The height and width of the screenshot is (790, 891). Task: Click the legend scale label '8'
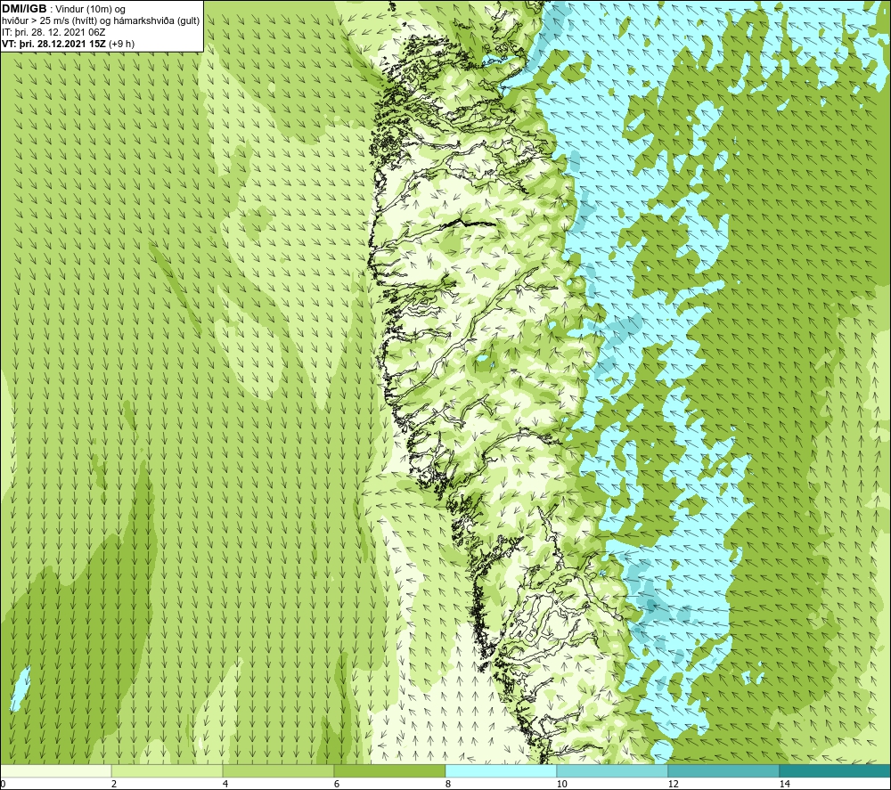pos(448,785)
